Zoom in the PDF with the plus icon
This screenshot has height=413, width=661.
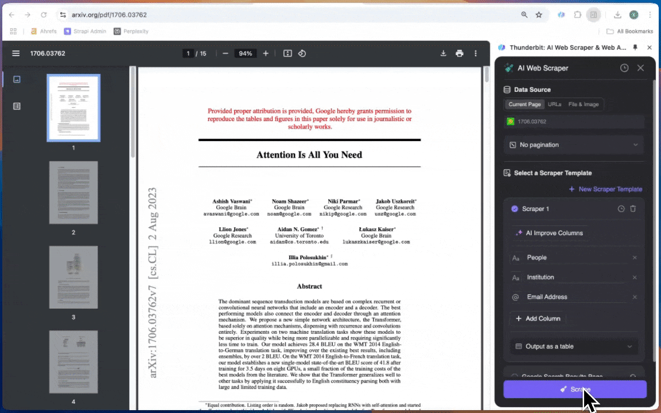tap(266, 53)
